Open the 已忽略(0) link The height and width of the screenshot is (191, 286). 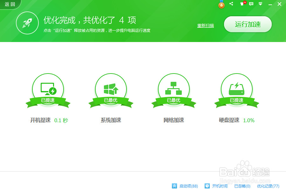242,186
